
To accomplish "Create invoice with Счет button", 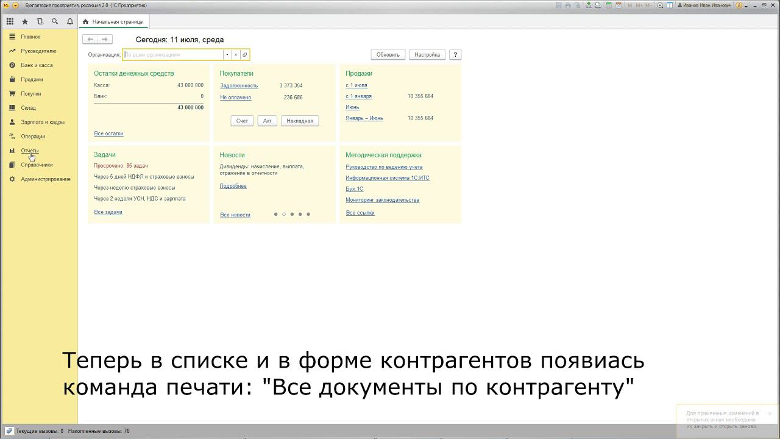I will coord(242,121).
